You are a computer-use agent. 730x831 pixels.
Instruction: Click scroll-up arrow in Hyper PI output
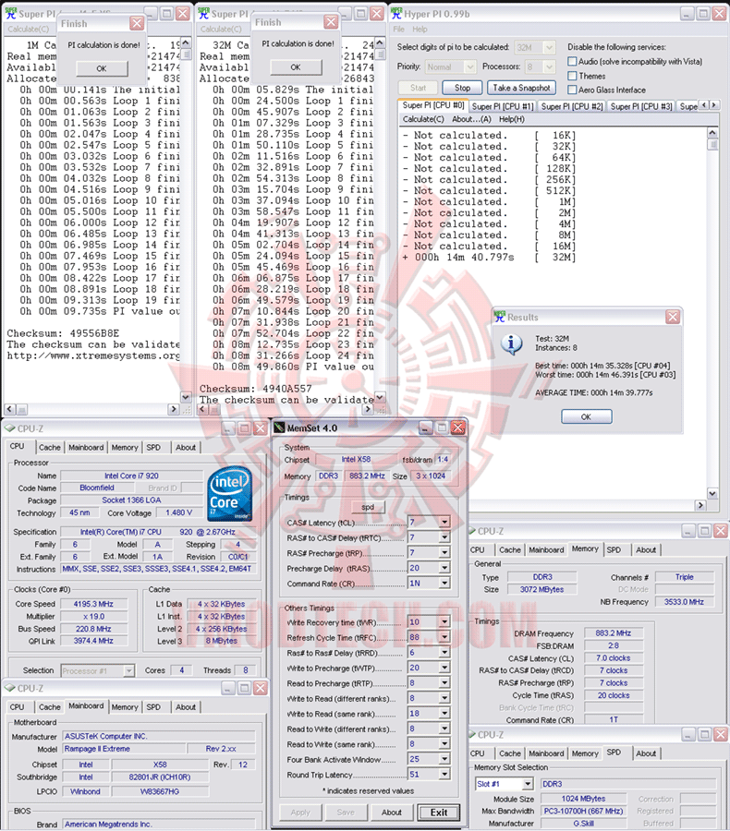(x=712, y=132)
